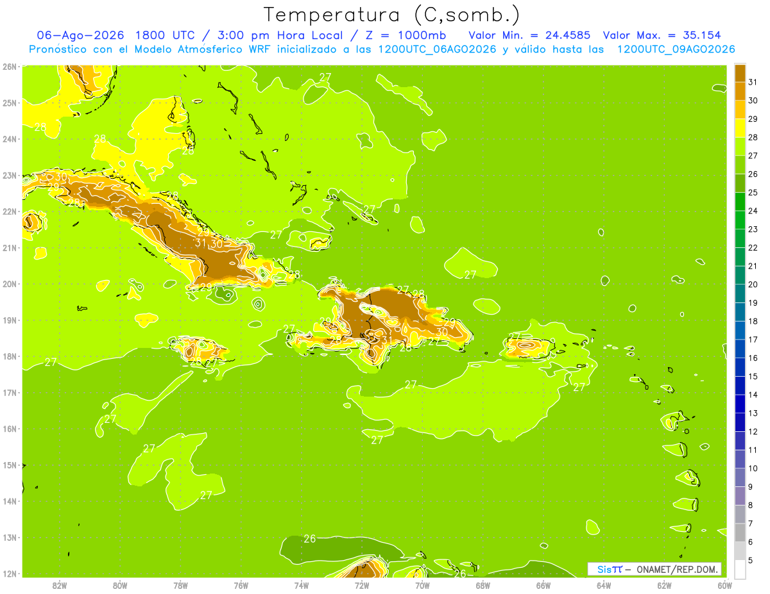This screenshot has width=770, height=594.
Task: Click "Valor Max. = 35.154" value
Action: pyautogui.click(x=662, y=35)
